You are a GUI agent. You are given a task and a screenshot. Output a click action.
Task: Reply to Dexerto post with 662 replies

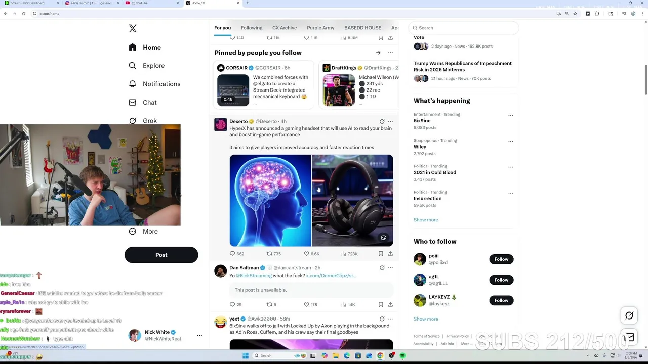pyautogui.click(x=236, y=254)
